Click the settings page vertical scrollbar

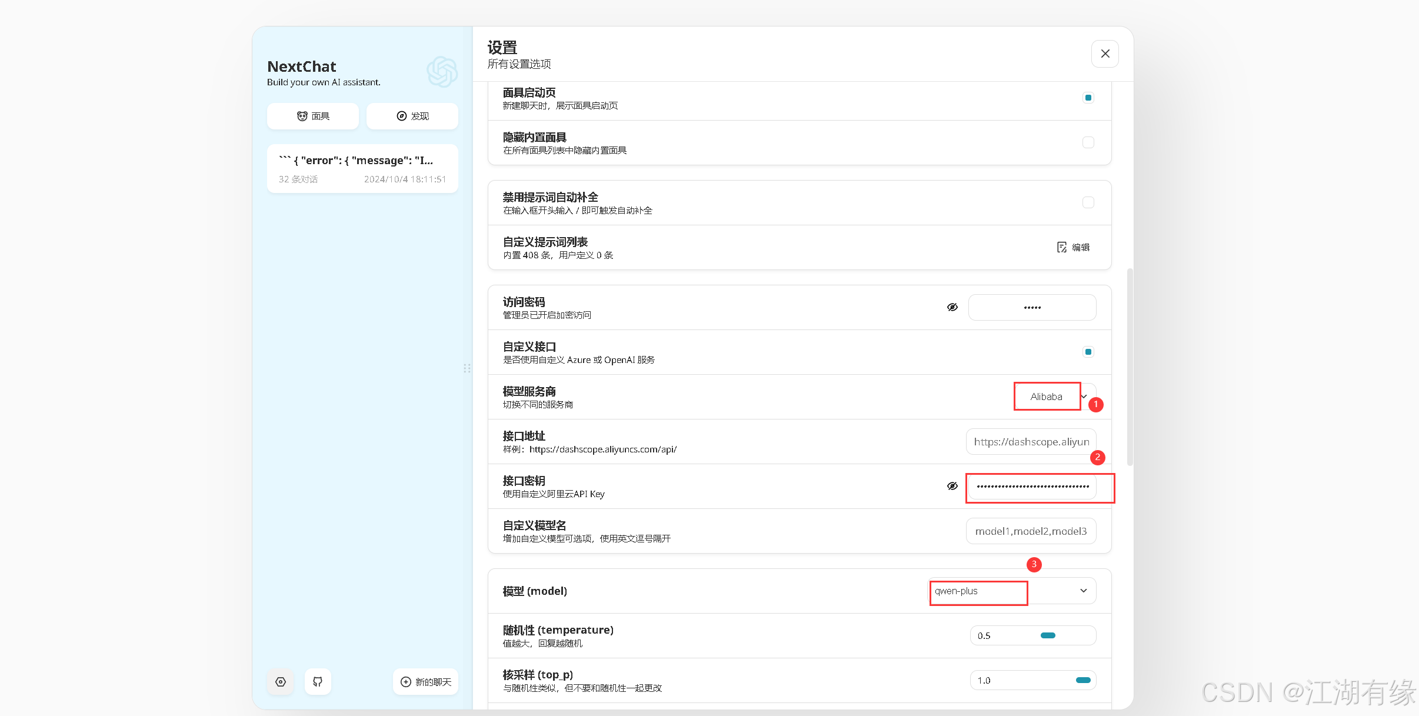[1130, 367]
